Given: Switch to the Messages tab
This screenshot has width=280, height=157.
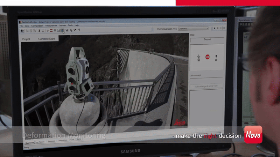Looking at the screenshot, I should click(51, 141).
